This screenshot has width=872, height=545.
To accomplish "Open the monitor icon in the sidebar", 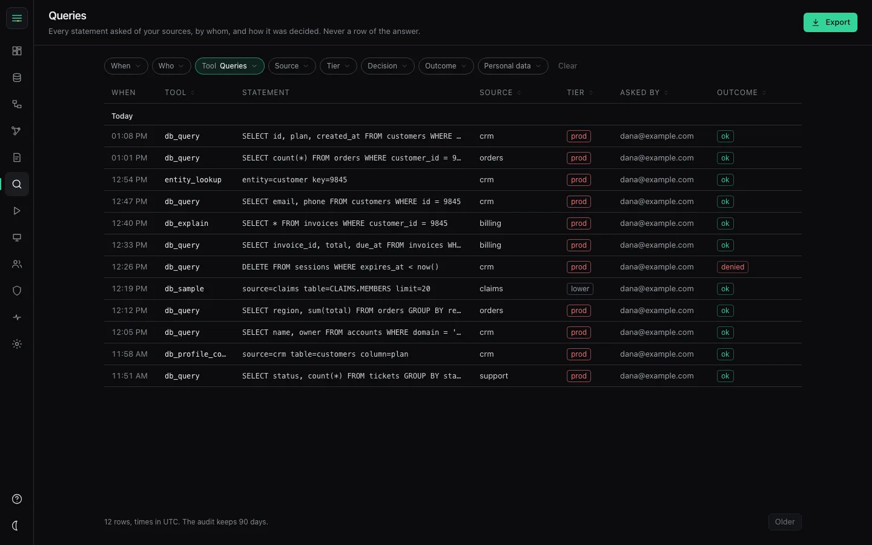I will click(17, 237).
